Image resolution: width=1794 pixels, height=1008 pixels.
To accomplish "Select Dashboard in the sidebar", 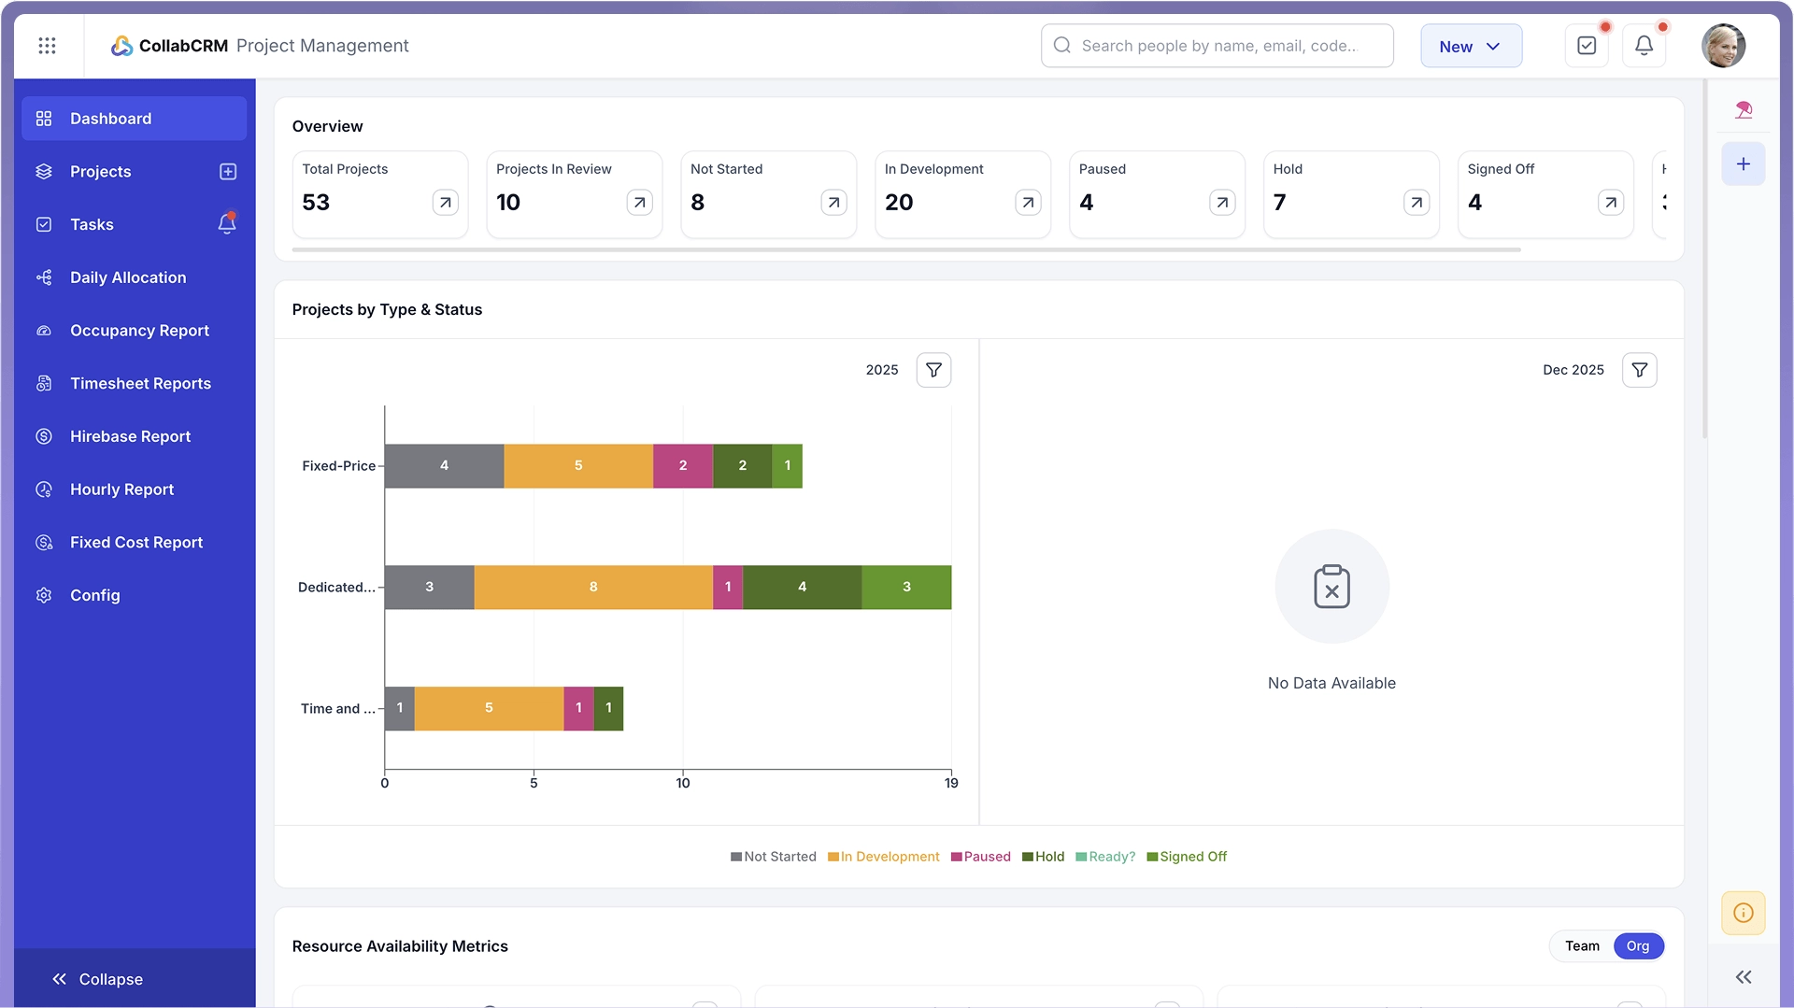I will [x=110, y=118].
